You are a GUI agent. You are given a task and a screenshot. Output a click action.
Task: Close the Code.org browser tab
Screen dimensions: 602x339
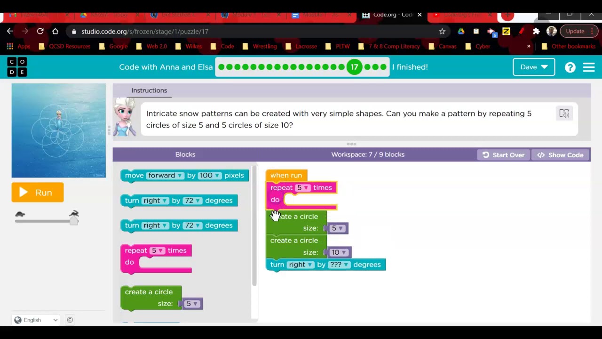point(420,15)
